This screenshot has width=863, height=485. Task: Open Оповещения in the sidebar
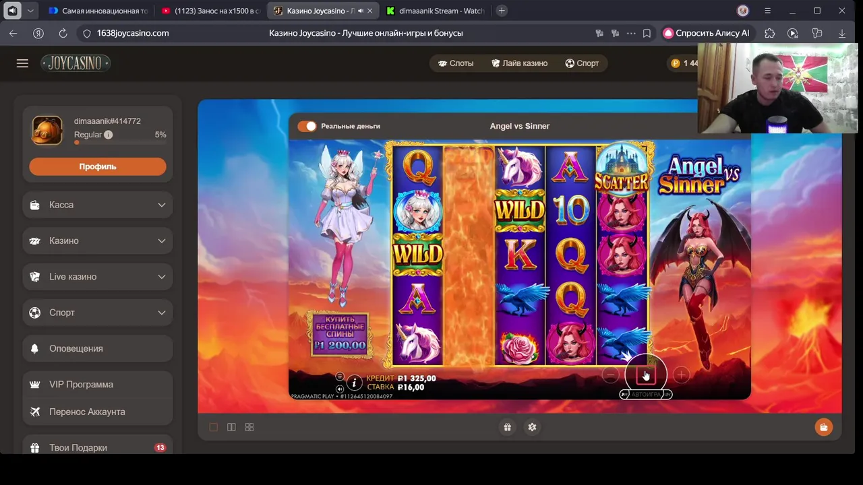pyautogui.click(x=98, y=348)
